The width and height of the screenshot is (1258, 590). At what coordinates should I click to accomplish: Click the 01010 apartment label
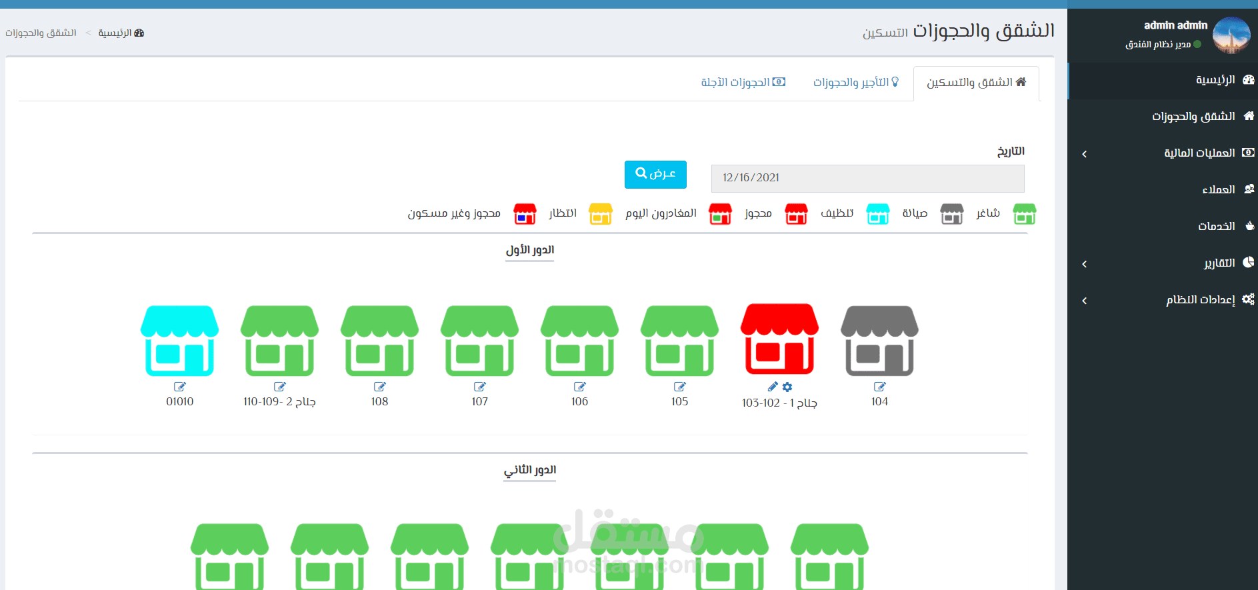(x=180, y=401)
